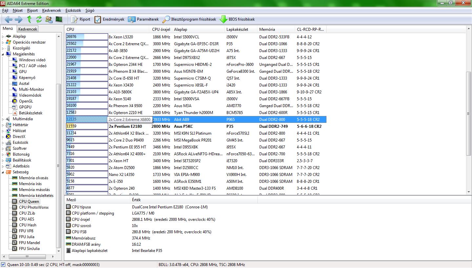Select the 2x Pentium E2180 result row
This screenshot has height=268, width=472.
pyautogui.click(x=196, y=126)
